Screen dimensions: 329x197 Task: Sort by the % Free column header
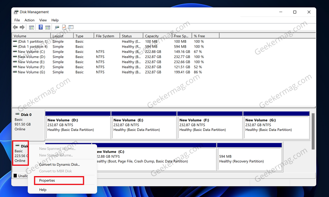point(205,36)
